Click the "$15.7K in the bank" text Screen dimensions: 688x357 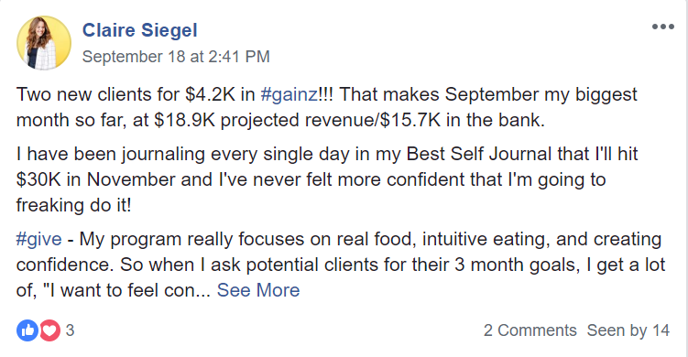462,120
